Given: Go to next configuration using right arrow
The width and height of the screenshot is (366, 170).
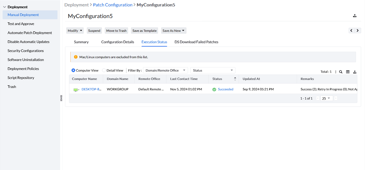Looking at the screenshot, I should pos(358,31).
